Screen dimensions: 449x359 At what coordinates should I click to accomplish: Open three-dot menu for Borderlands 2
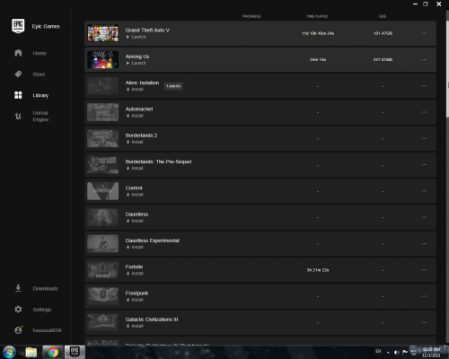(x=424, y=138)
